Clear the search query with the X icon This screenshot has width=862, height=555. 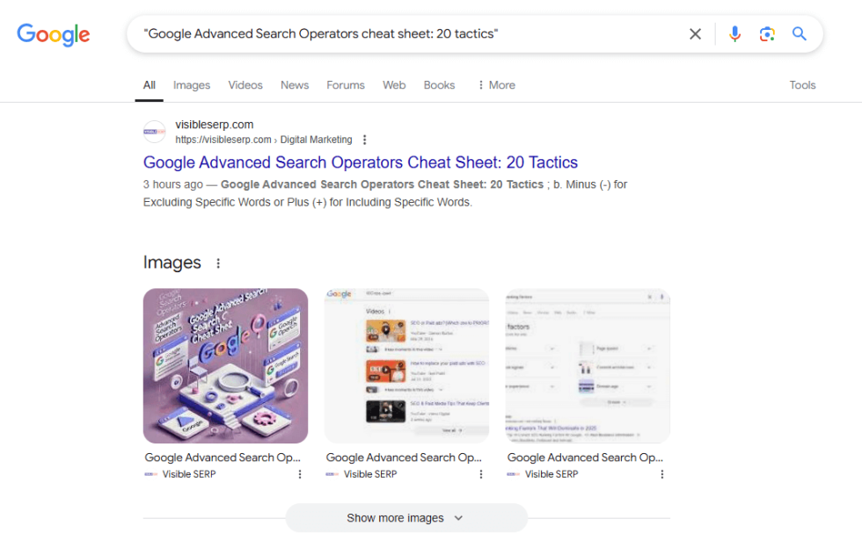click(x=695, y=33)
